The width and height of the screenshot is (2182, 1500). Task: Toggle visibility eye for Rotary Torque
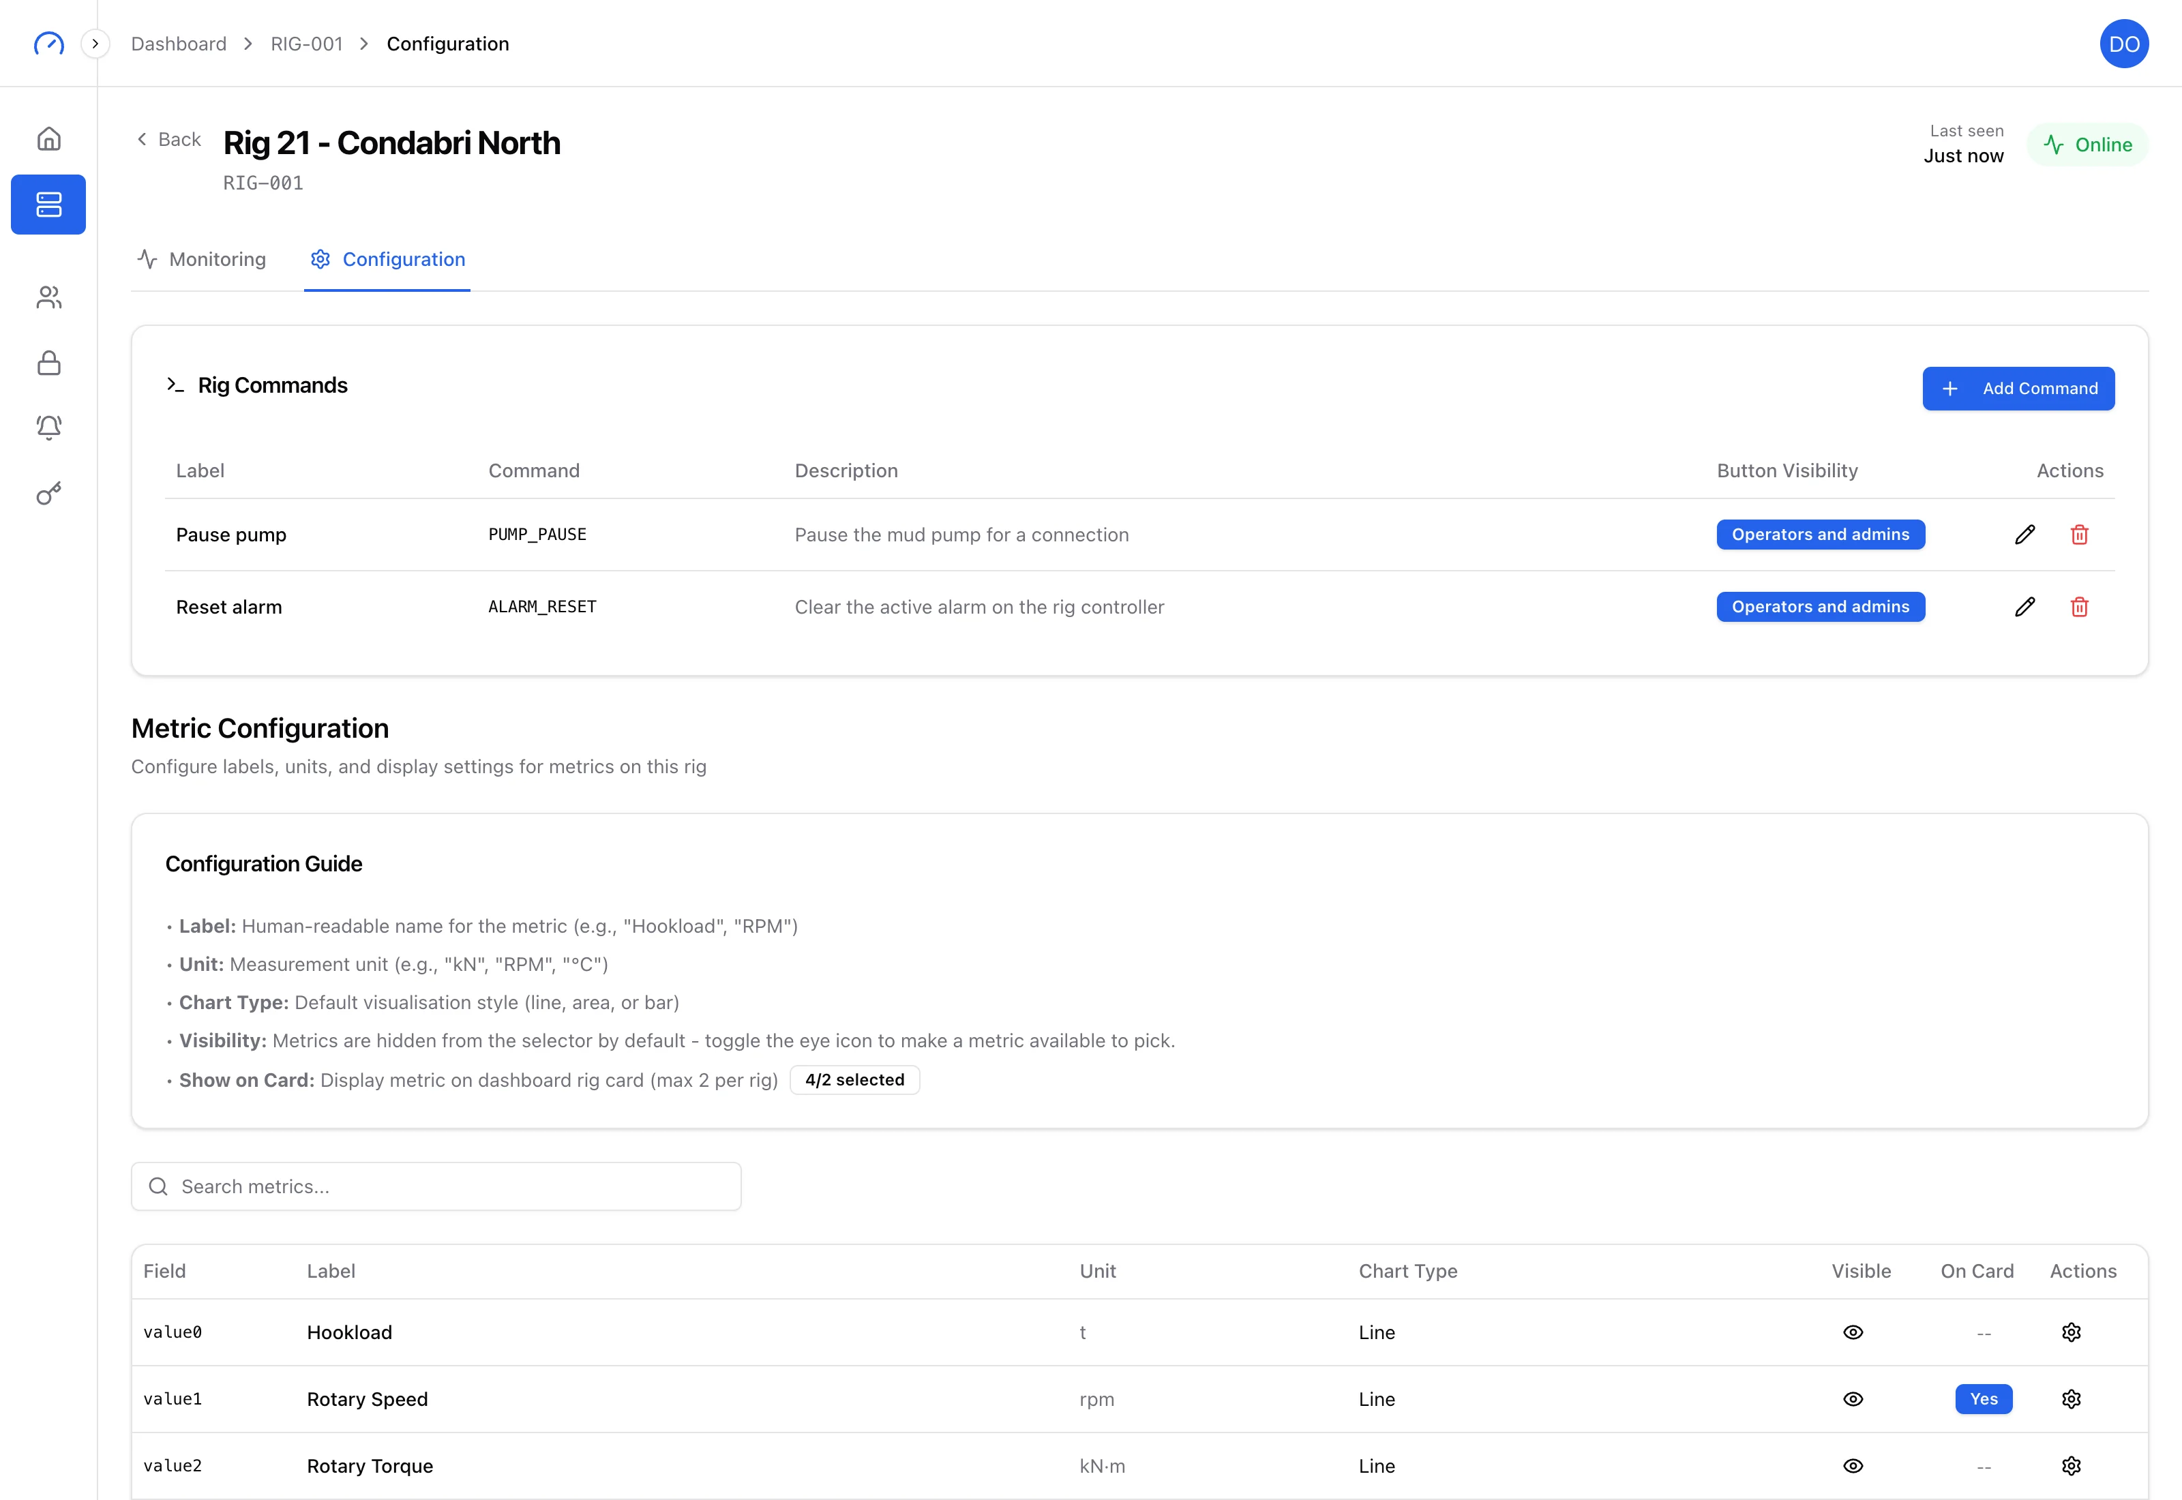1853,1466
